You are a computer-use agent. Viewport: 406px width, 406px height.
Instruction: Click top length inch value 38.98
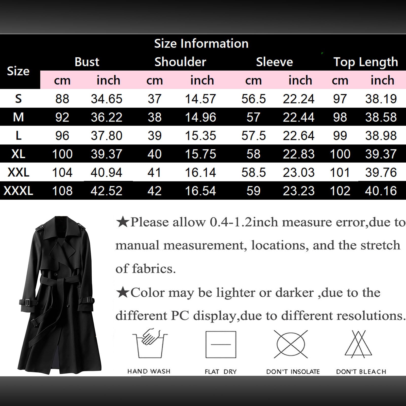[x=381, y=136]
